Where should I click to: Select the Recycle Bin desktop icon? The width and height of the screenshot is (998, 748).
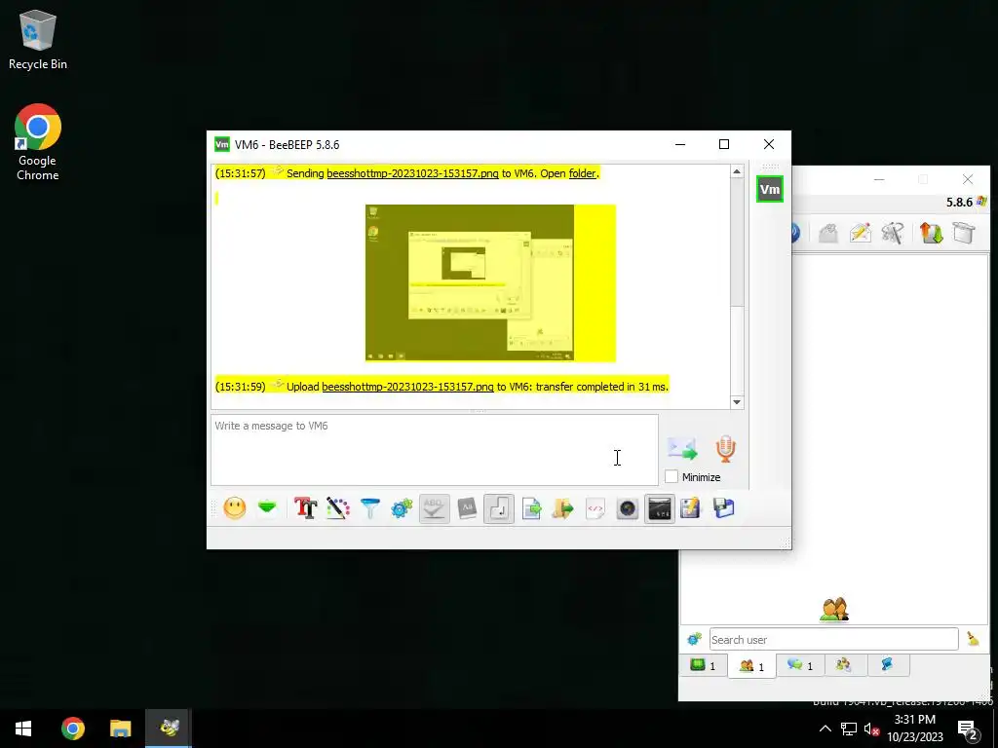[x=38, y=39]
